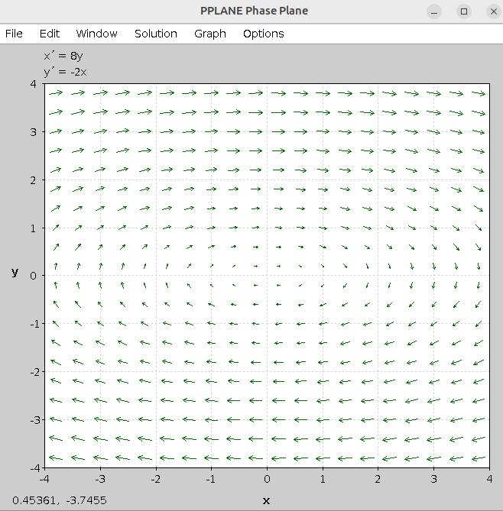Click the bold y axis label
Viewport: 503px width, 511px height.
tap(15, 271)
